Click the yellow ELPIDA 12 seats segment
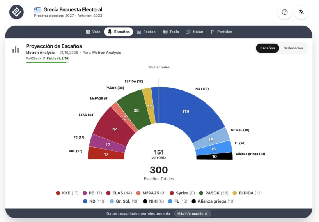 (149, 106)
